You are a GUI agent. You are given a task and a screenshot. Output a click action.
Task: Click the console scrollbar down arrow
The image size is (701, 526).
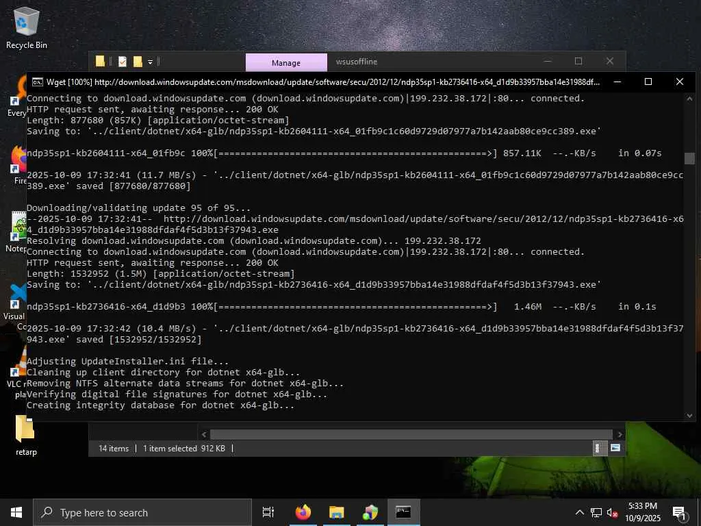(x=689, y=416)
